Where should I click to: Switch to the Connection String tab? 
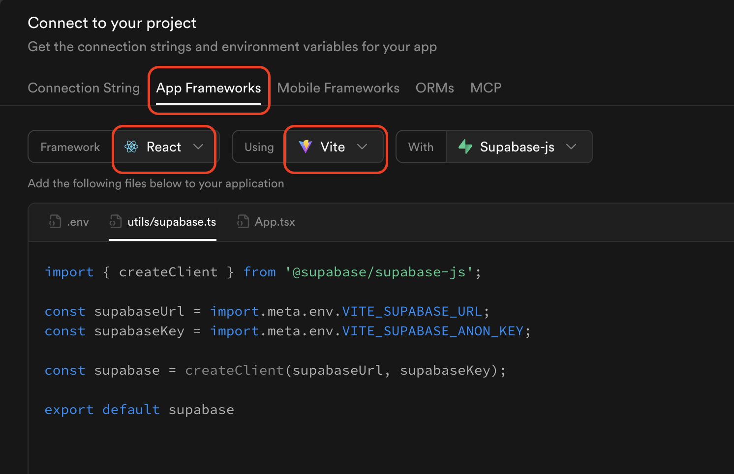tap(84, 88)
